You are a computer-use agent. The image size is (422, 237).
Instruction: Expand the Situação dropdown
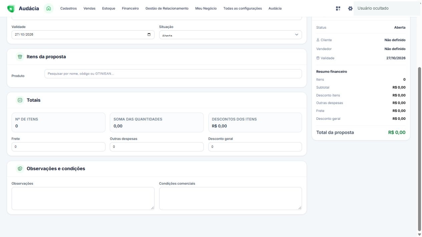click(x=231, y=35)
